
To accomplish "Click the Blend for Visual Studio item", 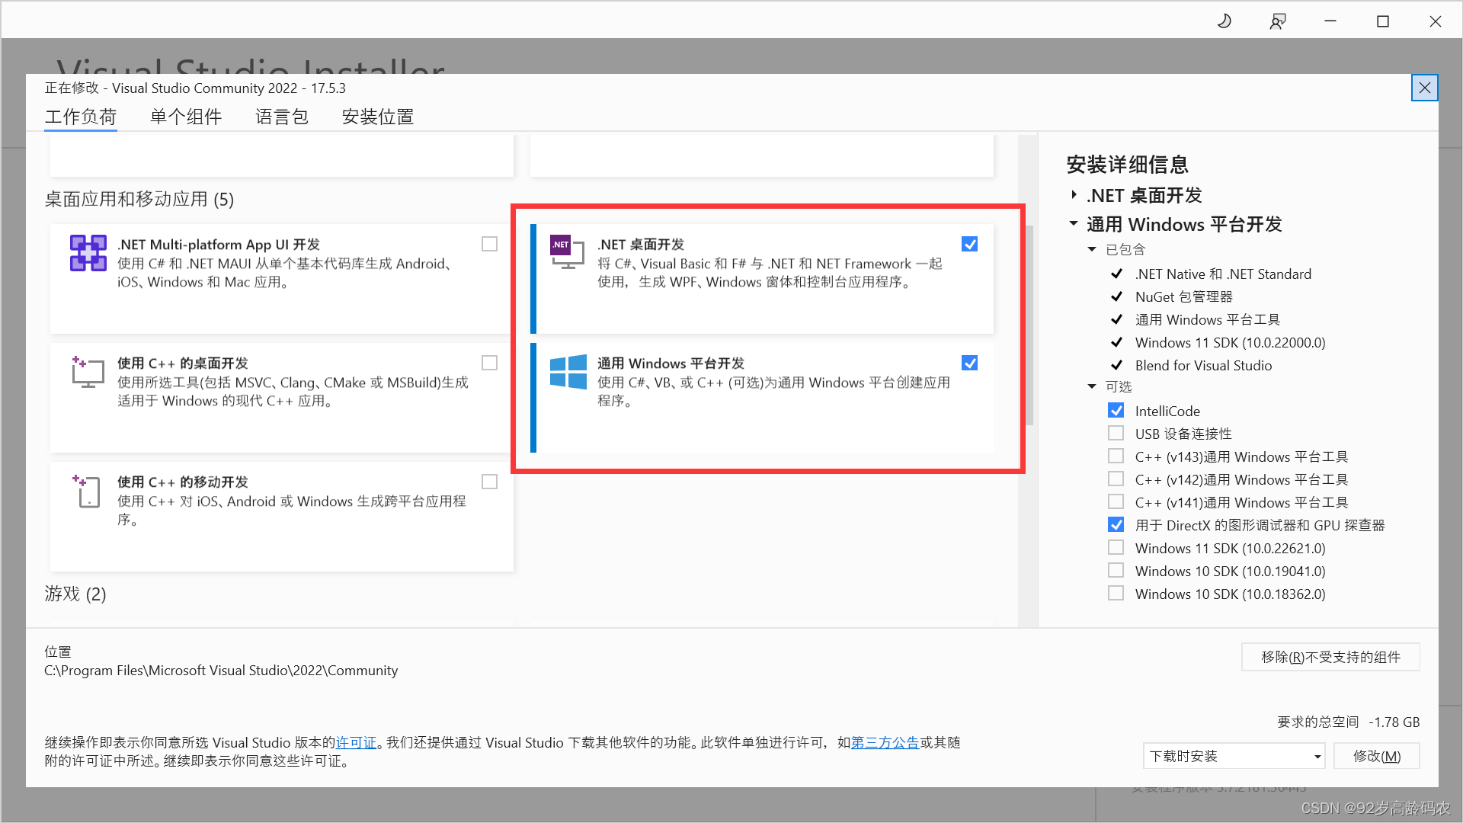I will pos(1203,365).
